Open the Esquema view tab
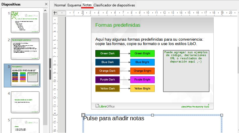 tap(74, 5)
